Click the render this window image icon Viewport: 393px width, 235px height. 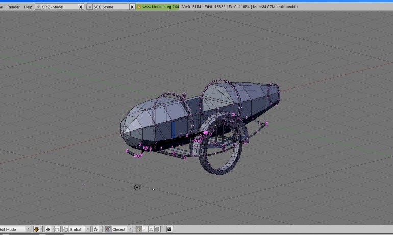point(169,229)
